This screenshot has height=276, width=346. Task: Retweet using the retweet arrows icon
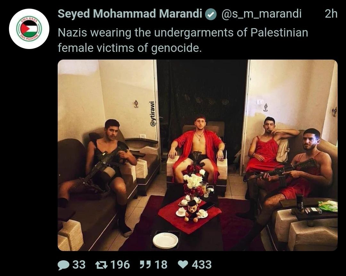[101, 264]
